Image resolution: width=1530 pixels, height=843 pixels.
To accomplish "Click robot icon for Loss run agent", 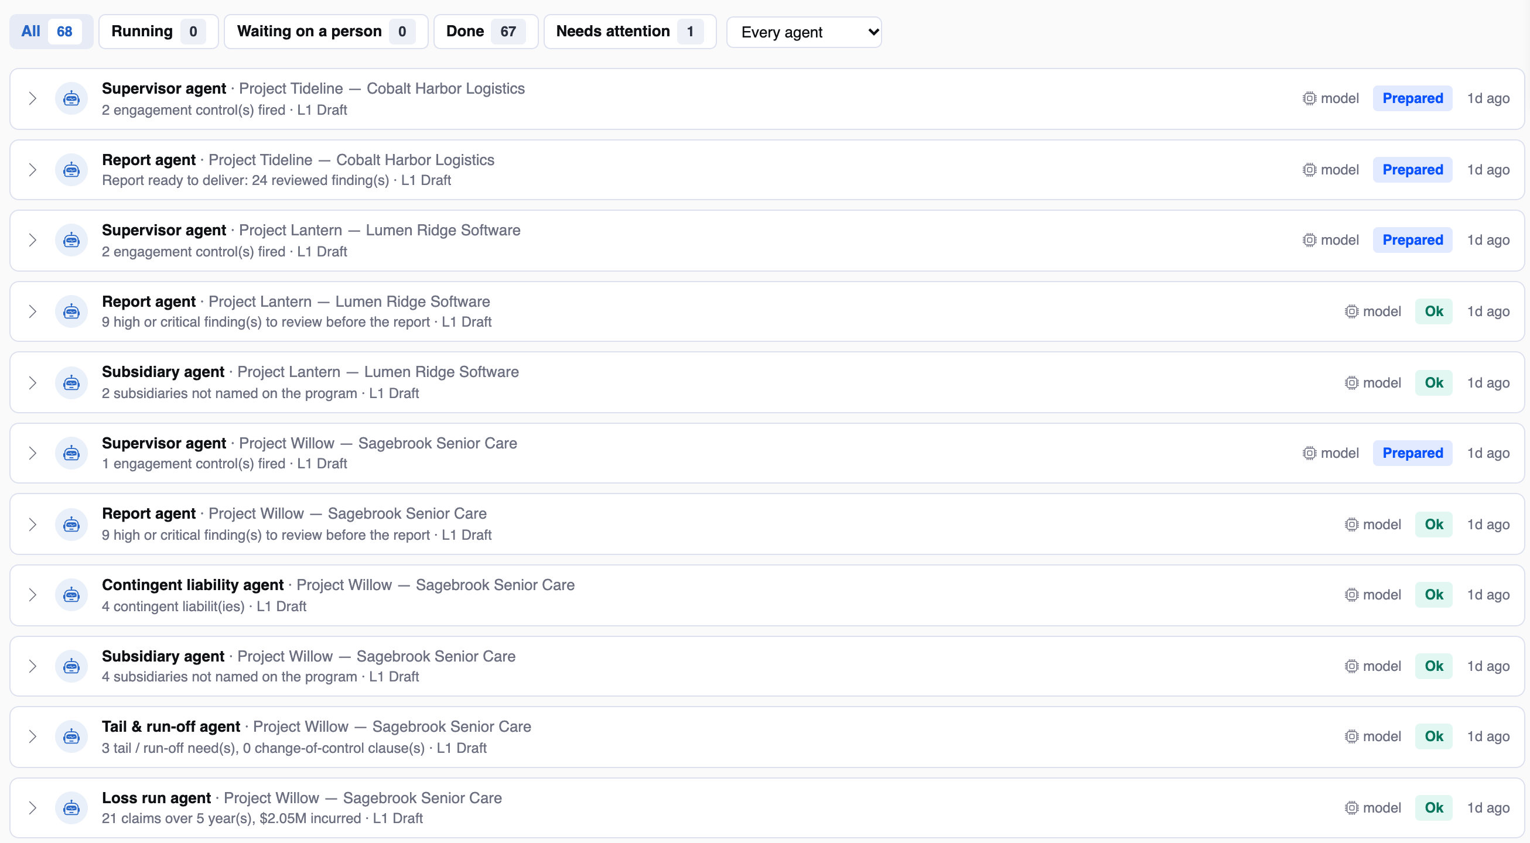I will click(71, 808).
